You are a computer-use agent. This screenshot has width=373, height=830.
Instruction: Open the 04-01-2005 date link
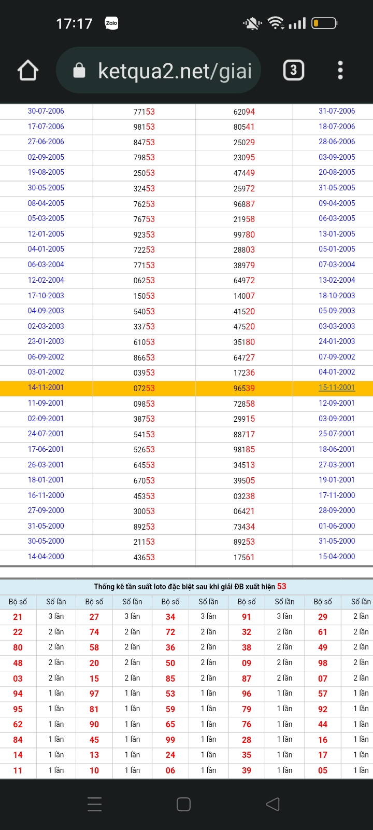pyautogui.click(x=46, y=249)
